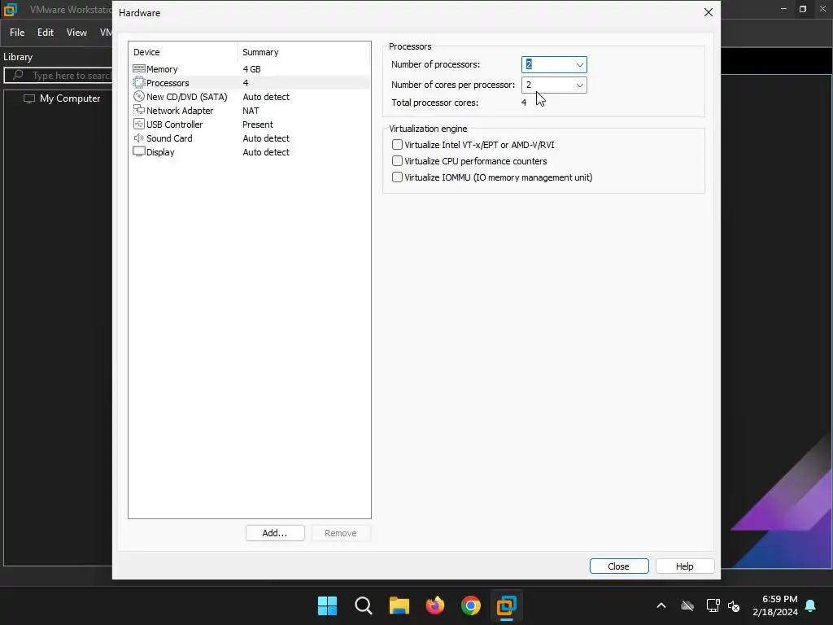Launch Firefox from the taskbar
This screenshot has height=625, width=833.
pyautogui.click(x=435, y=605)
